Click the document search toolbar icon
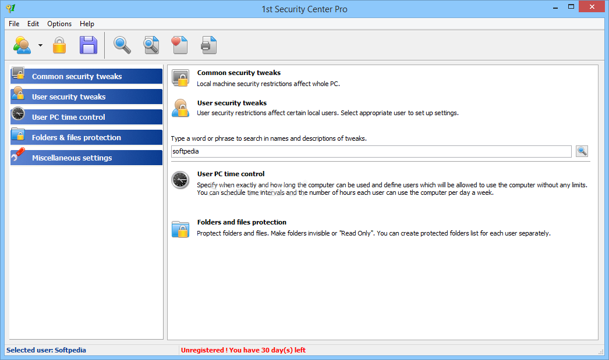This screenshot has width=609, height=360. [x=151, y=45]
